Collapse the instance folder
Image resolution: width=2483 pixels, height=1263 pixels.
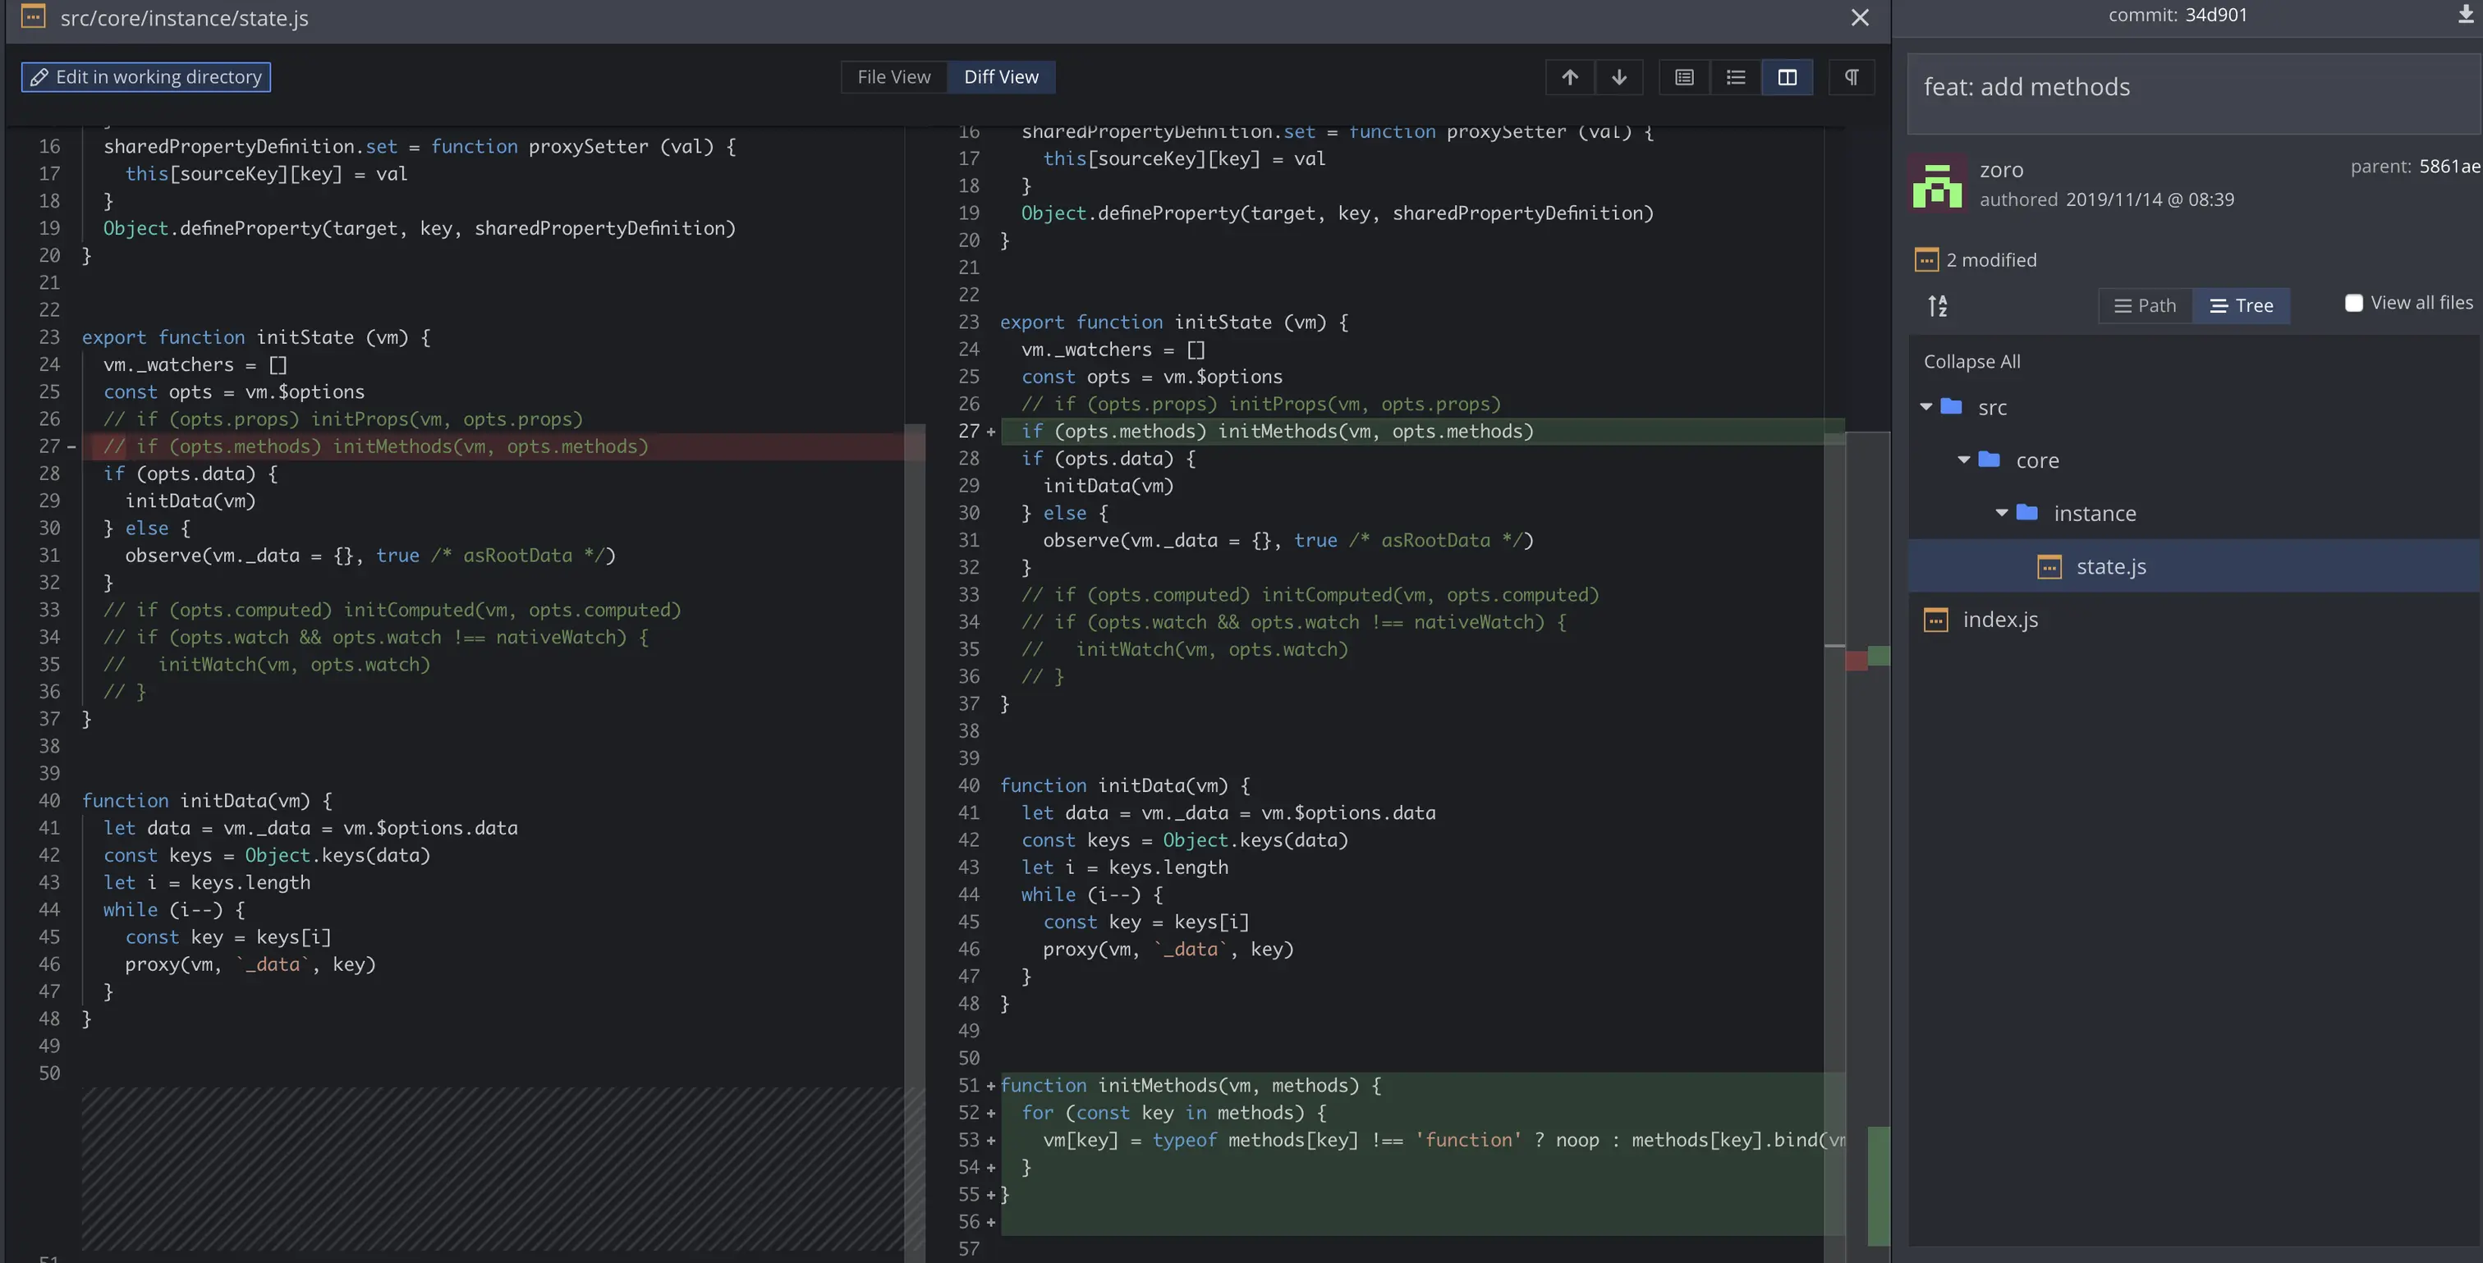coord(2001,513)
